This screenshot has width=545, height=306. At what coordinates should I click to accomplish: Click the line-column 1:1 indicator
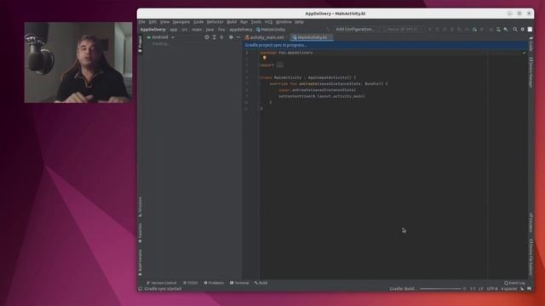point(473,289)
